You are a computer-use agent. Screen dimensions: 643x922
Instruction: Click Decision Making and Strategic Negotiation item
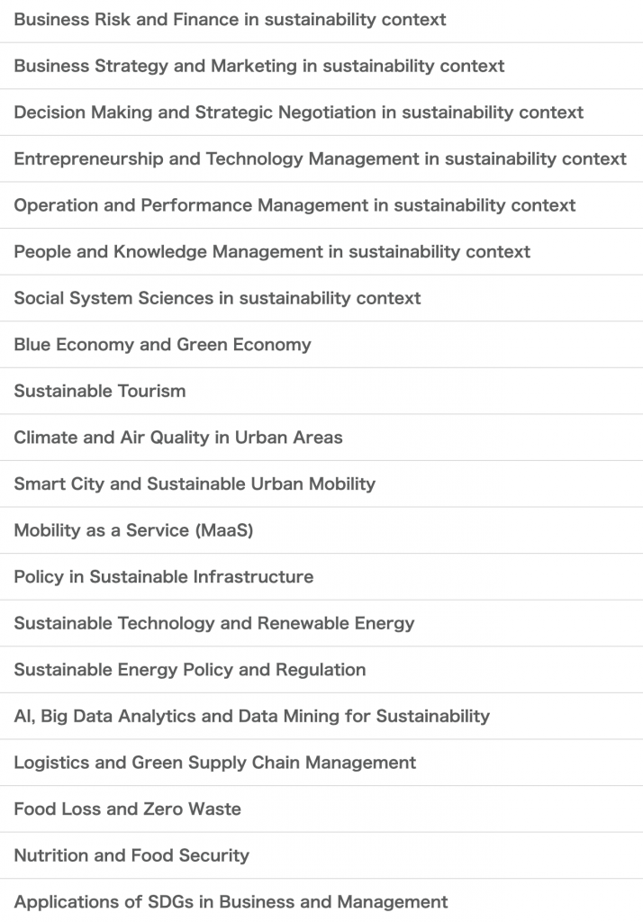321,113
